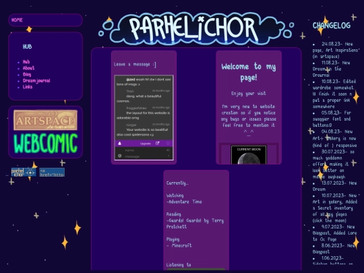Open the Blog link in sidebar
Viewport: 364px width, 273px height.
[27, 74]
